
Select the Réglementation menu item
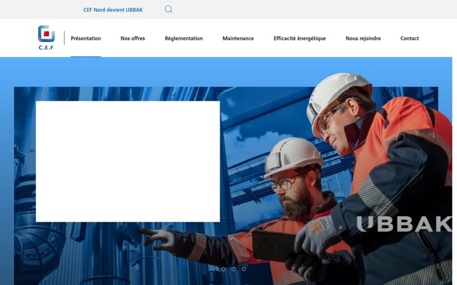tap(183, 39)
